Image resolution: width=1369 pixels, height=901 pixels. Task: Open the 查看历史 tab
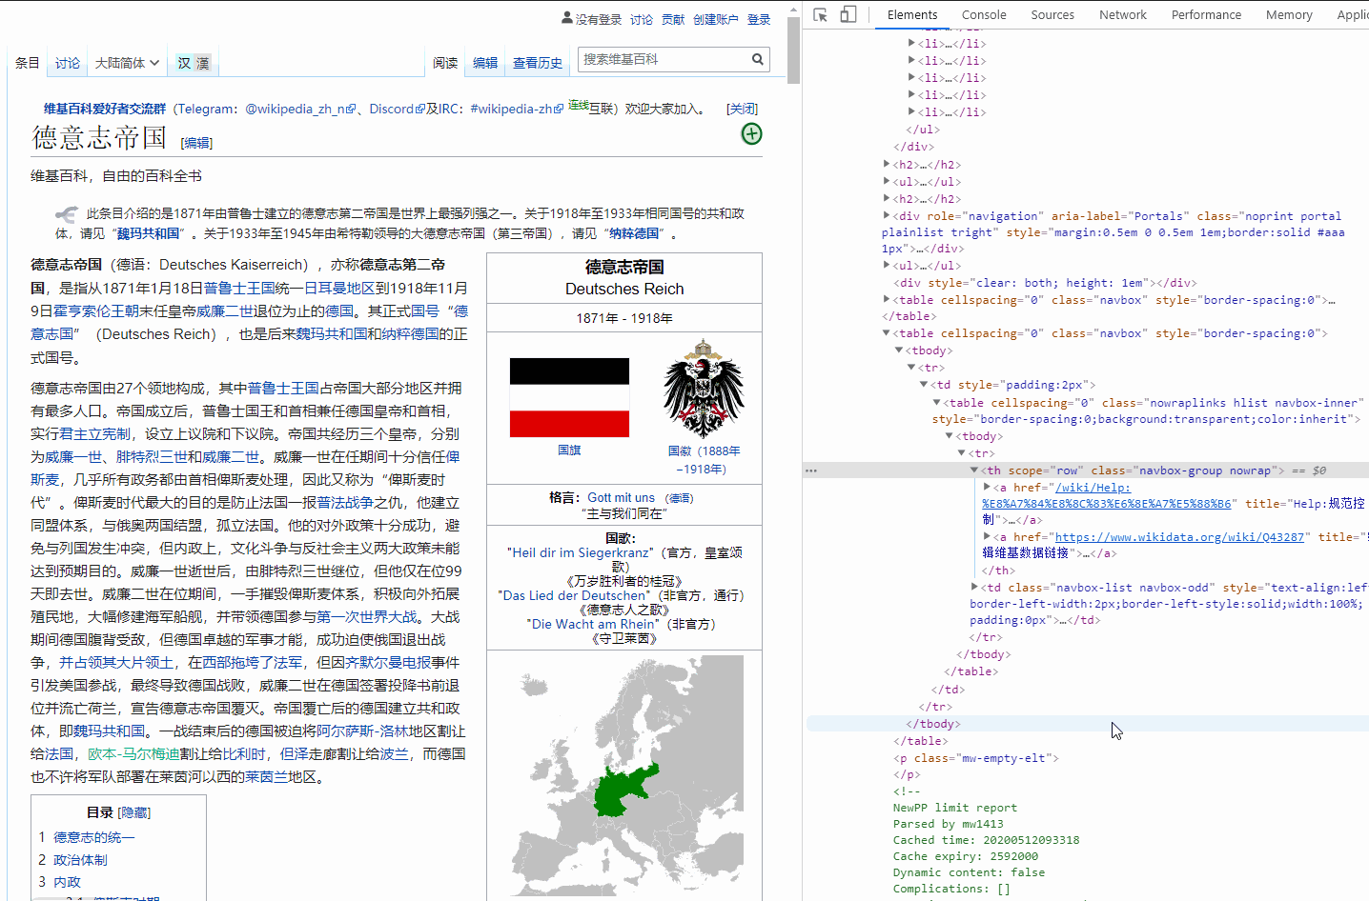tap(538, 63)
